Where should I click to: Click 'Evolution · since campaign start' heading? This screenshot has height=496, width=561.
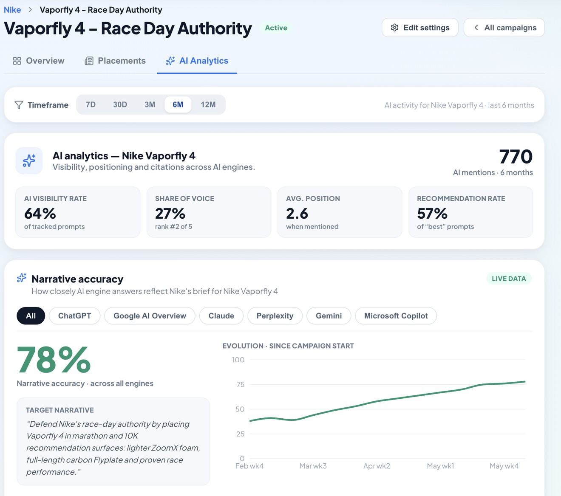(288, 346)
